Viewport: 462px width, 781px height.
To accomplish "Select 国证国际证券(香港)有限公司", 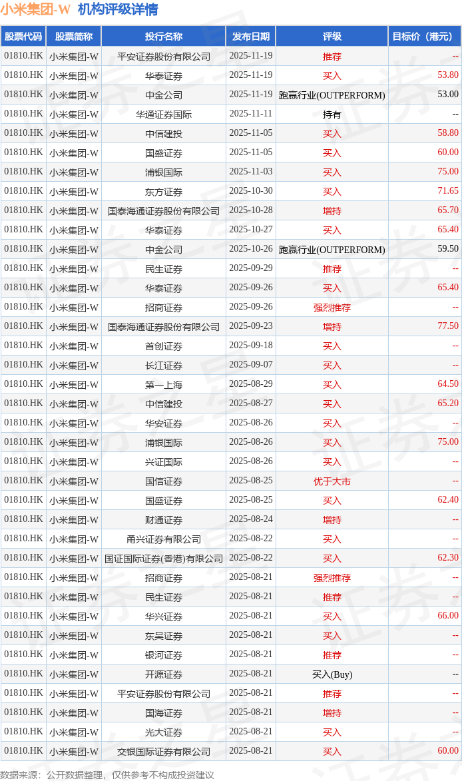I will (163, 559).
